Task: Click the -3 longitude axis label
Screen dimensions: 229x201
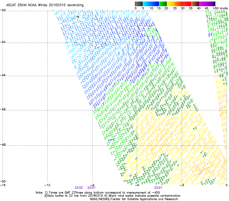Action: click(182, 185)
